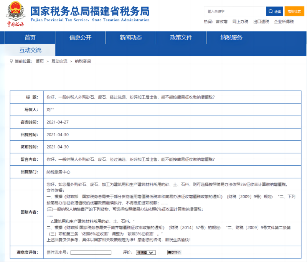Open the 高级检索 advanced search
This screenshot has width=307, height=262.
pyautogui.click(x=294, y=12)
